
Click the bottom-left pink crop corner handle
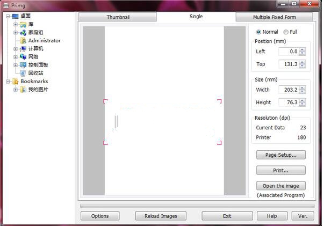(105, 143)
